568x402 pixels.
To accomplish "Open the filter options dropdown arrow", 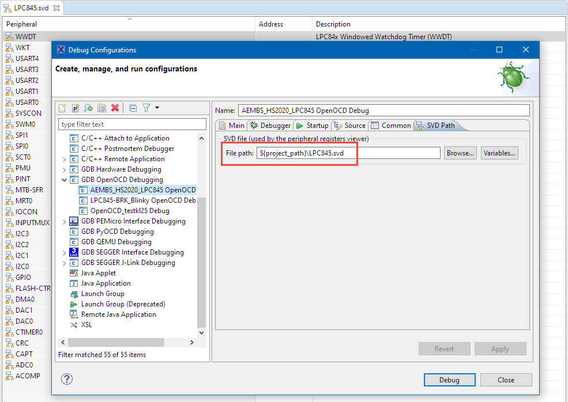I will pyautogui.click(x=157, y=108).
